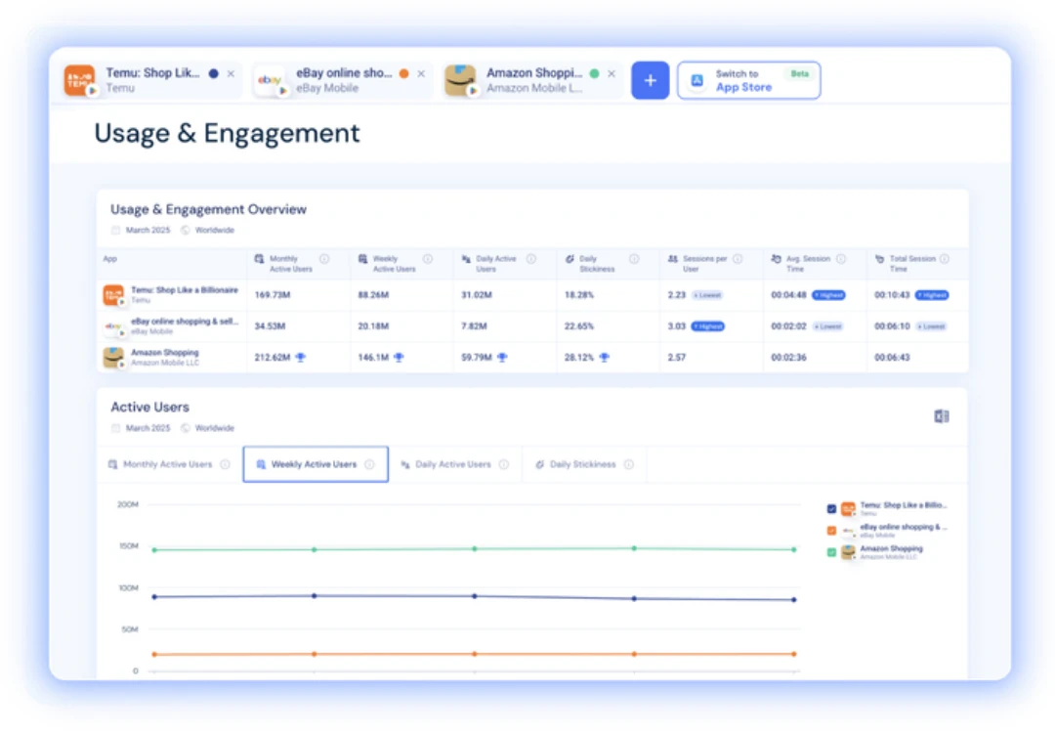The image size is (1055, 733).
Task: Open info tooltip for Avg. Session Time column
Action: pos(840,259)
